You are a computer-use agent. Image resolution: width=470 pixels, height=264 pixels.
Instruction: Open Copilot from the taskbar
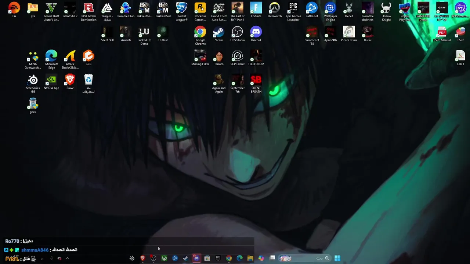(261, 258)
